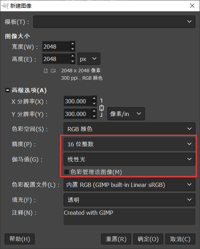
Task: Open the px unit dropdown
Action: click(89, 59)
